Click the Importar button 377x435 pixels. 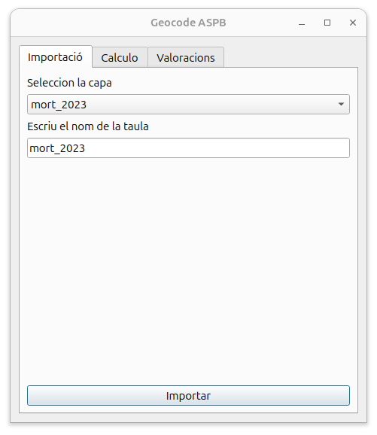point(188,396)
